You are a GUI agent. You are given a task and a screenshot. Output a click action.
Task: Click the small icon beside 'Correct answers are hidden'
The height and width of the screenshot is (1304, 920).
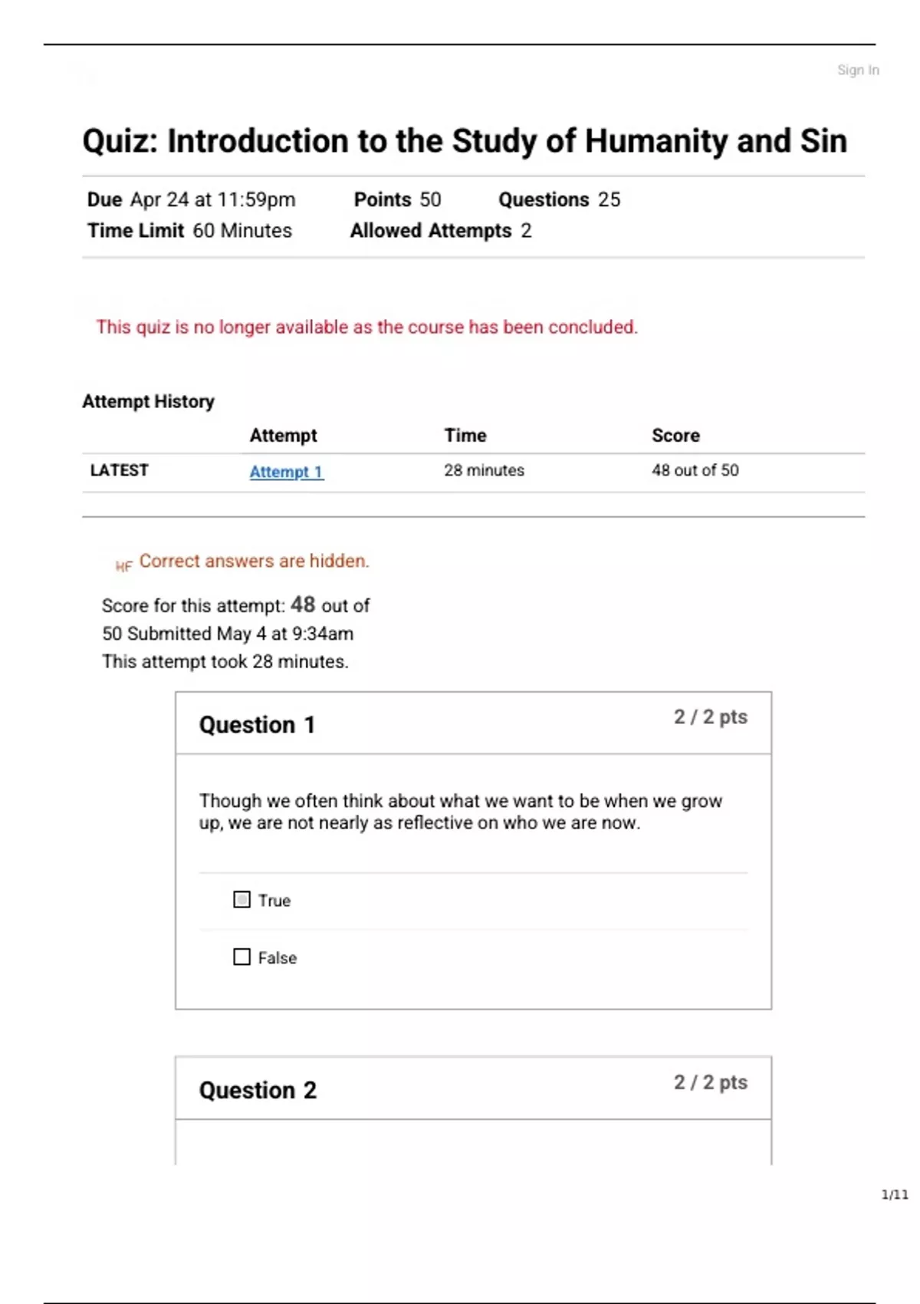(123, 566)
